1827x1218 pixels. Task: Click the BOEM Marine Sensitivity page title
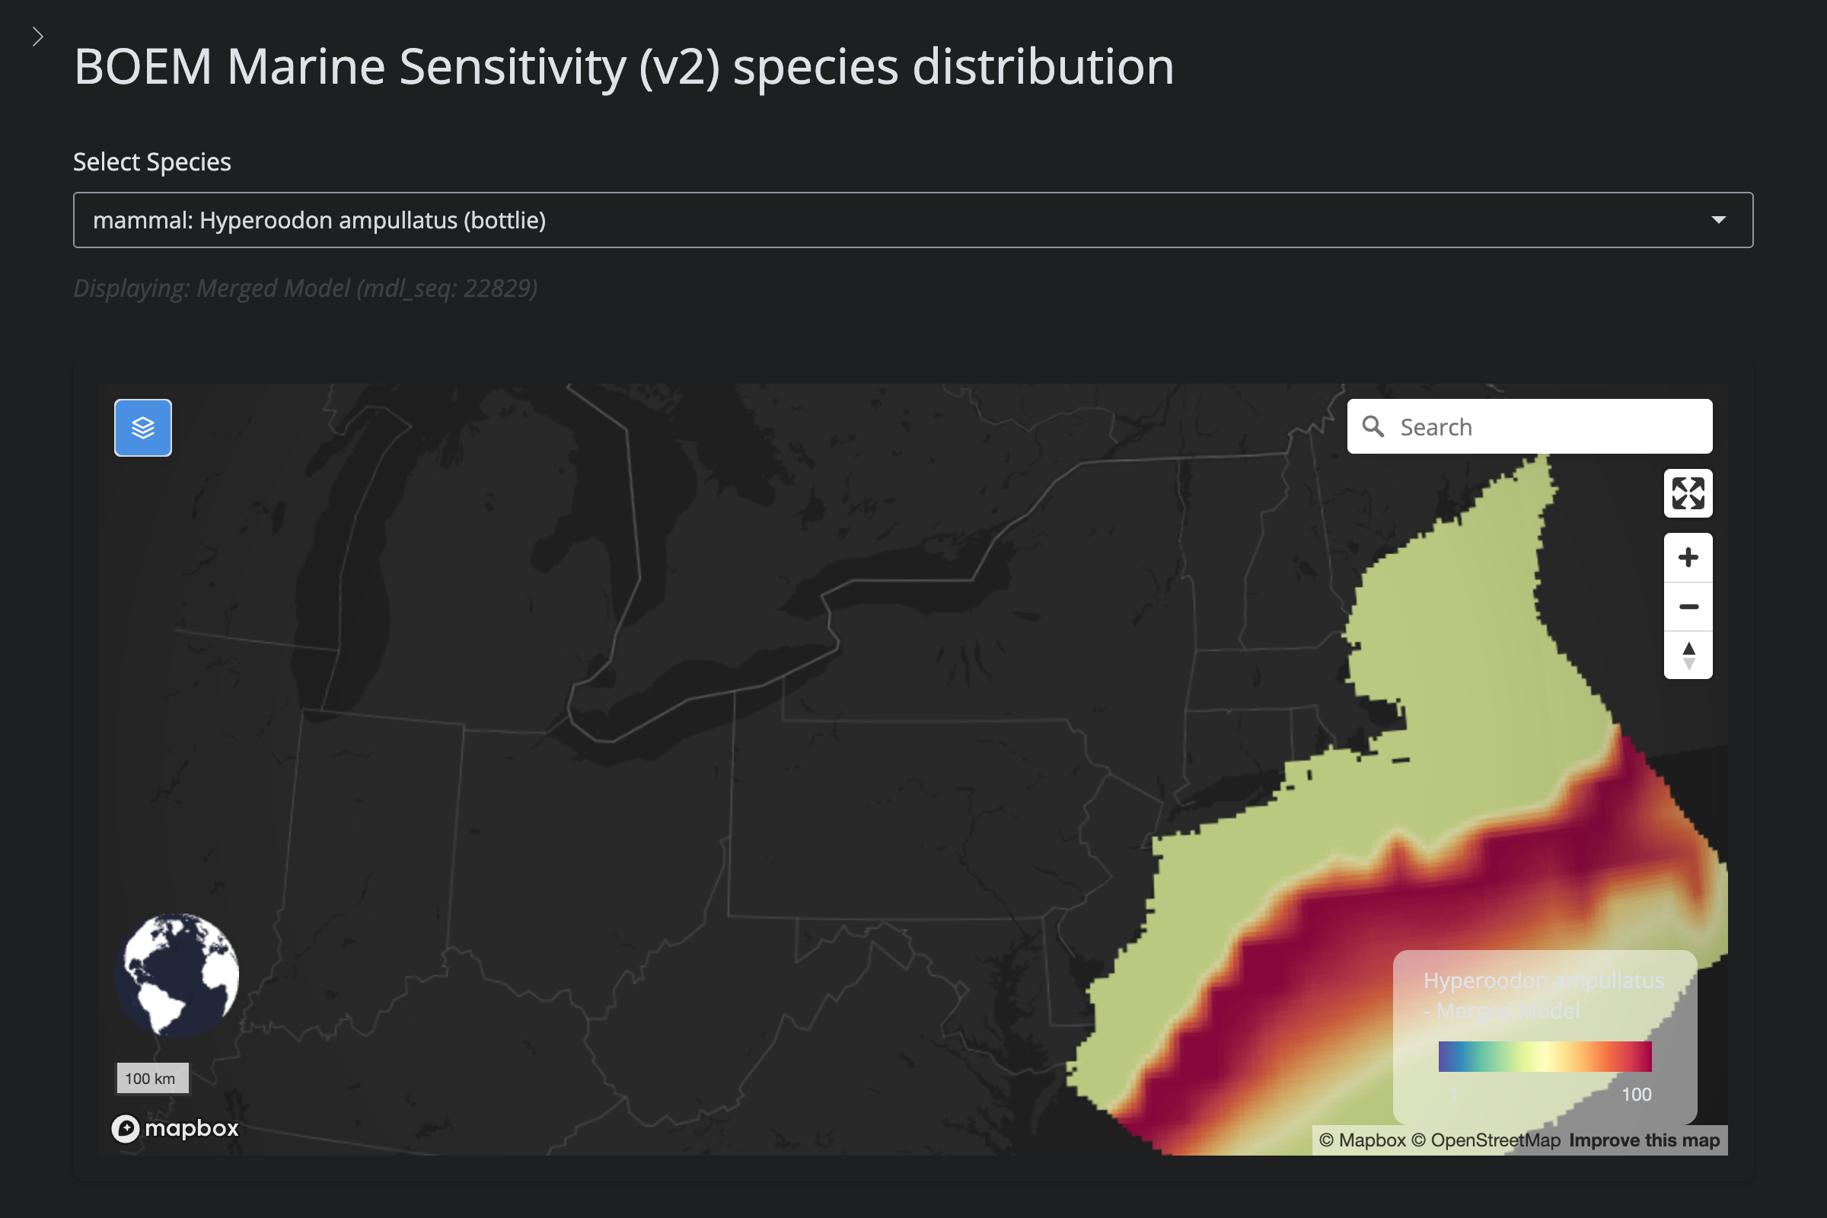pos(623,67)
